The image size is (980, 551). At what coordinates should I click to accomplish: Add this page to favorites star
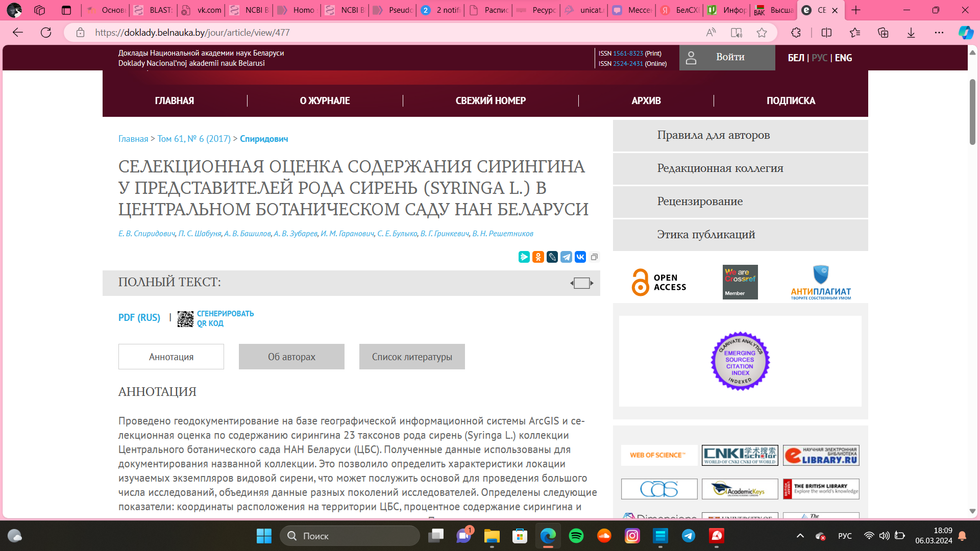click(x=762, y=33)
